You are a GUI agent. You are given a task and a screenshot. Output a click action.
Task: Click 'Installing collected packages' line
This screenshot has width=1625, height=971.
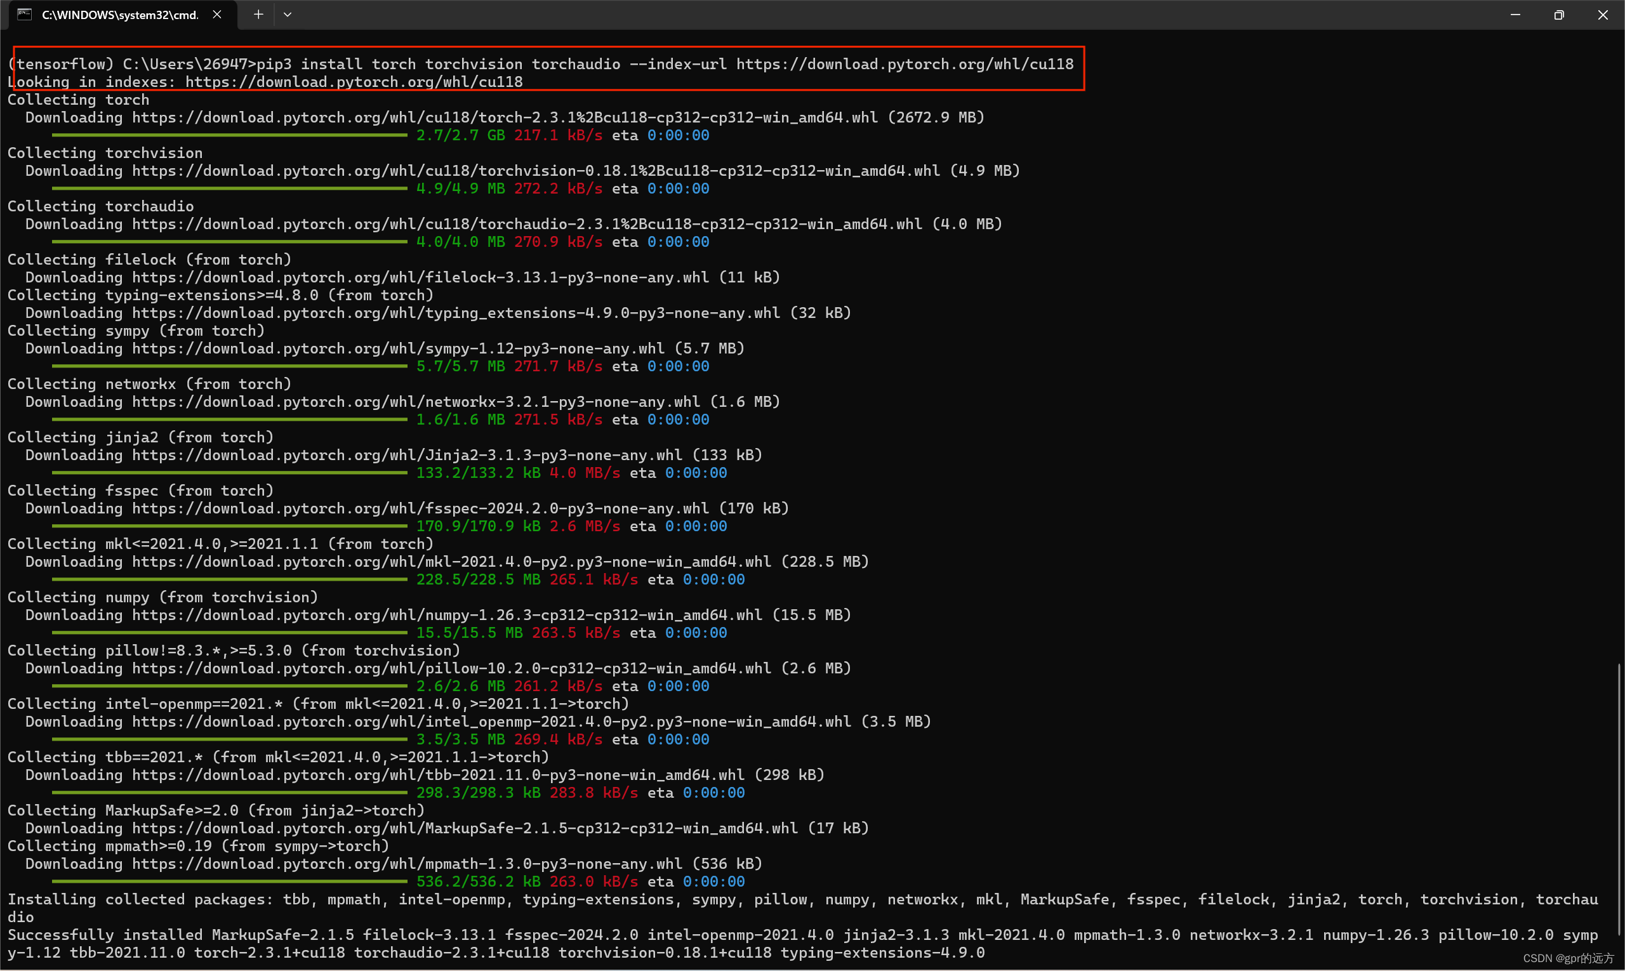(803, 908)
